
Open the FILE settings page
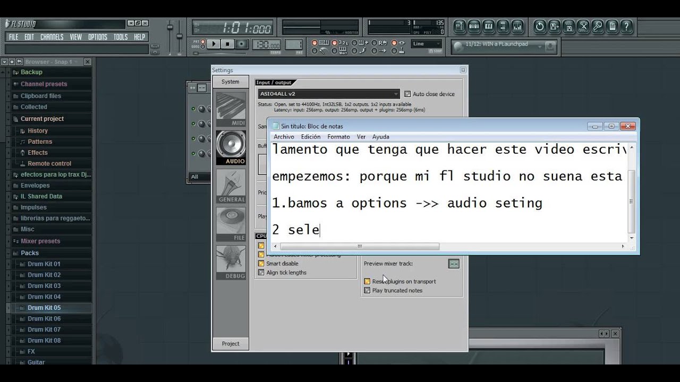tap(231, 224)
